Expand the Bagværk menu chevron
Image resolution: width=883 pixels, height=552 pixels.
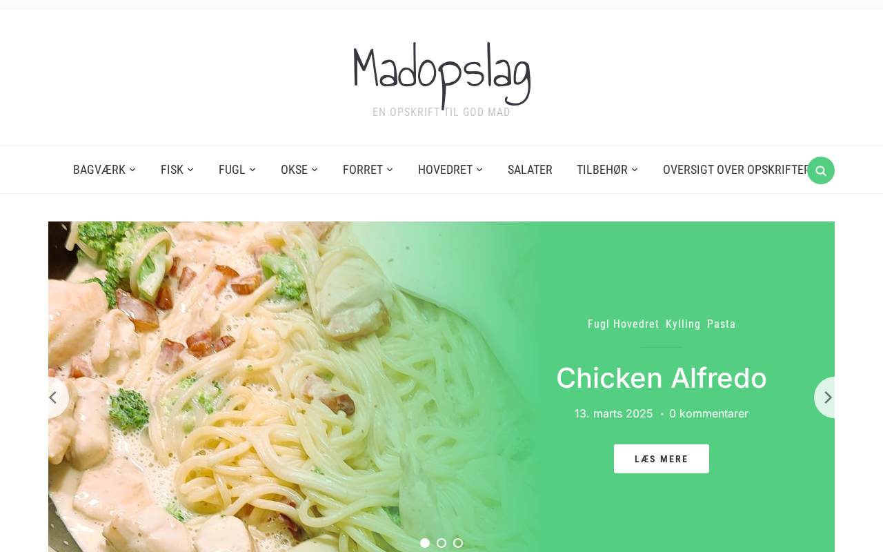[132, 170]
